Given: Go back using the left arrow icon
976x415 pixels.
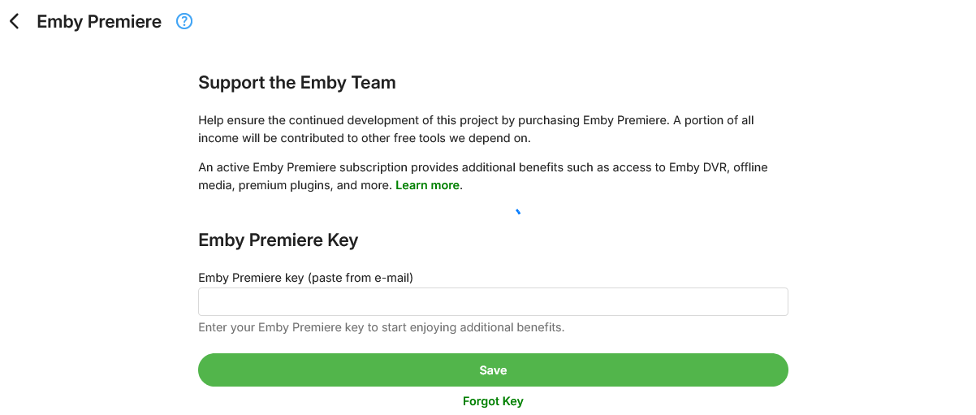Looking at the screenshot, I should pyautogui.click(x=15, y=22).
